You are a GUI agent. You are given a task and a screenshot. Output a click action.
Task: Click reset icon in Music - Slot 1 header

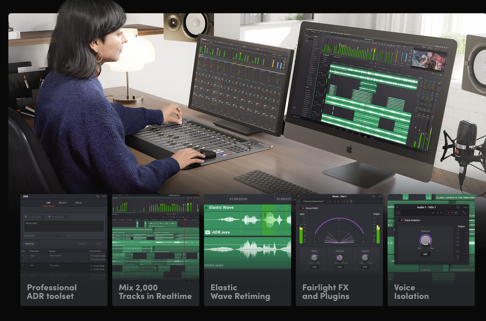pyautogui.click(x=373, y=196)
